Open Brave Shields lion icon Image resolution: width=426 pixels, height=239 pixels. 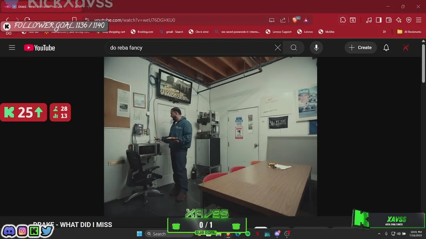click(295, 20)
